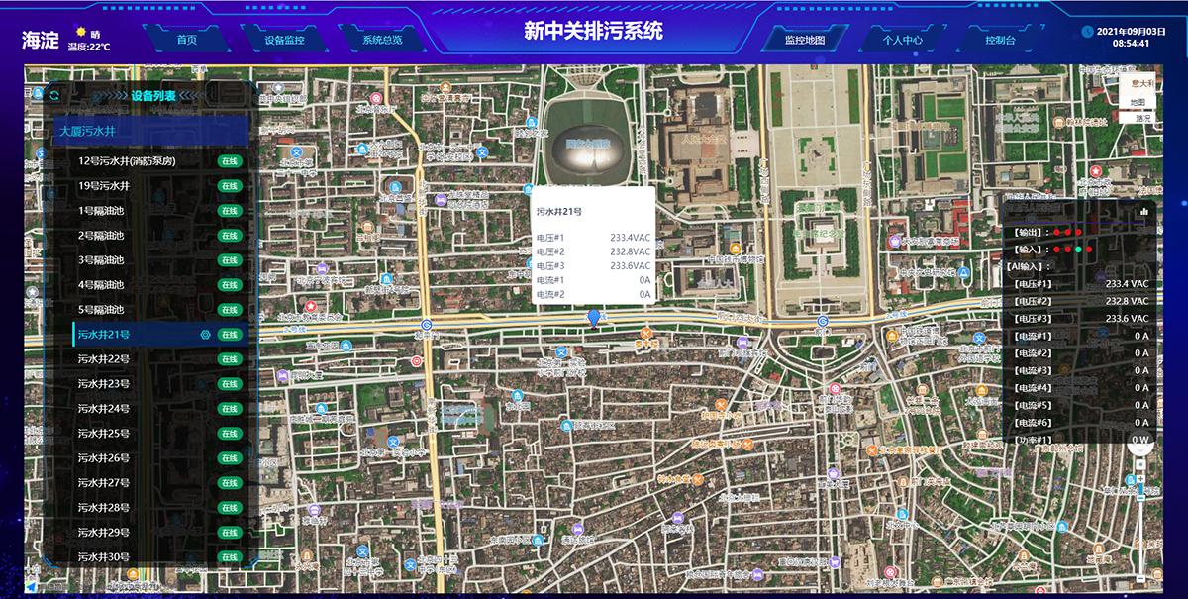Collapse the 大厦污水井 device group

click(148, 131)
